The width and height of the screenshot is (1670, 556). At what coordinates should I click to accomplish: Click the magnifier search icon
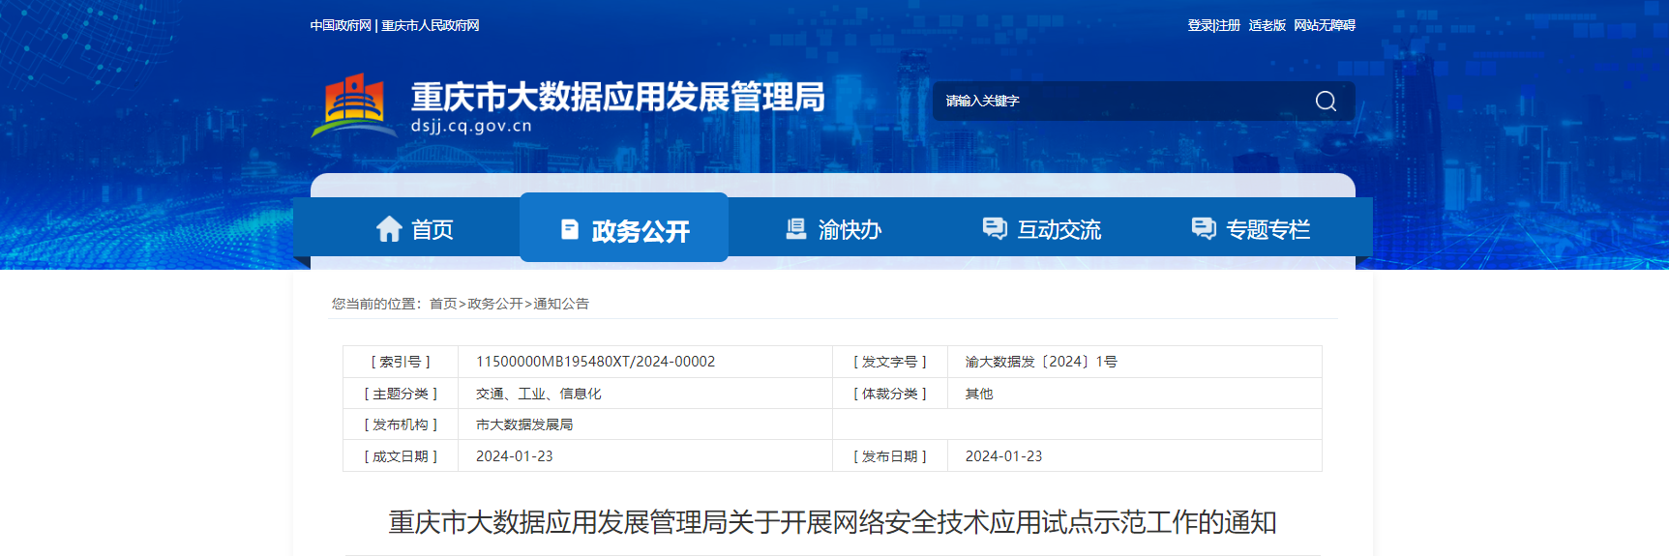[1326, 102]
